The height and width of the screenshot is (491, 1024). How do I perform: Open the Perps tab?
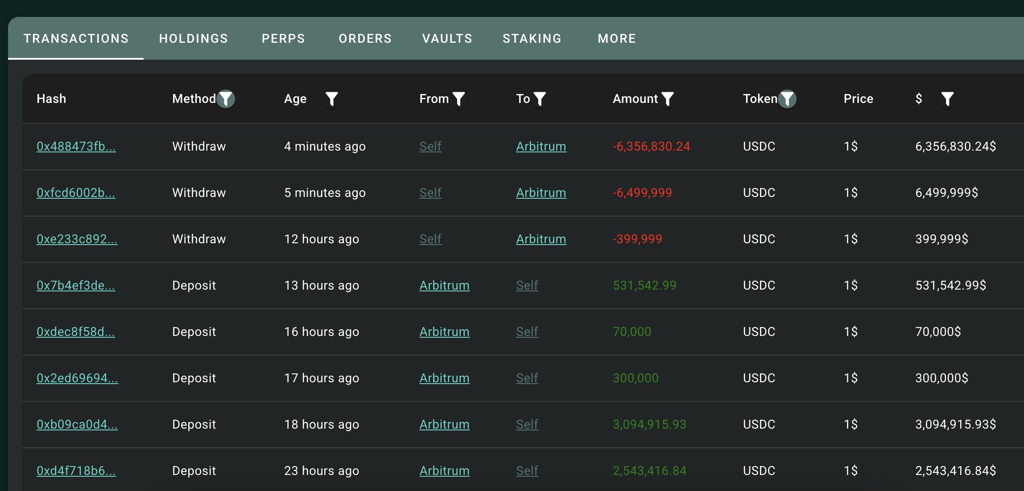283,39
